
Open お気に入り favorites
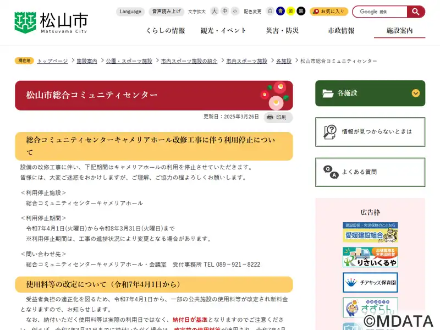[x=329, y=12]
